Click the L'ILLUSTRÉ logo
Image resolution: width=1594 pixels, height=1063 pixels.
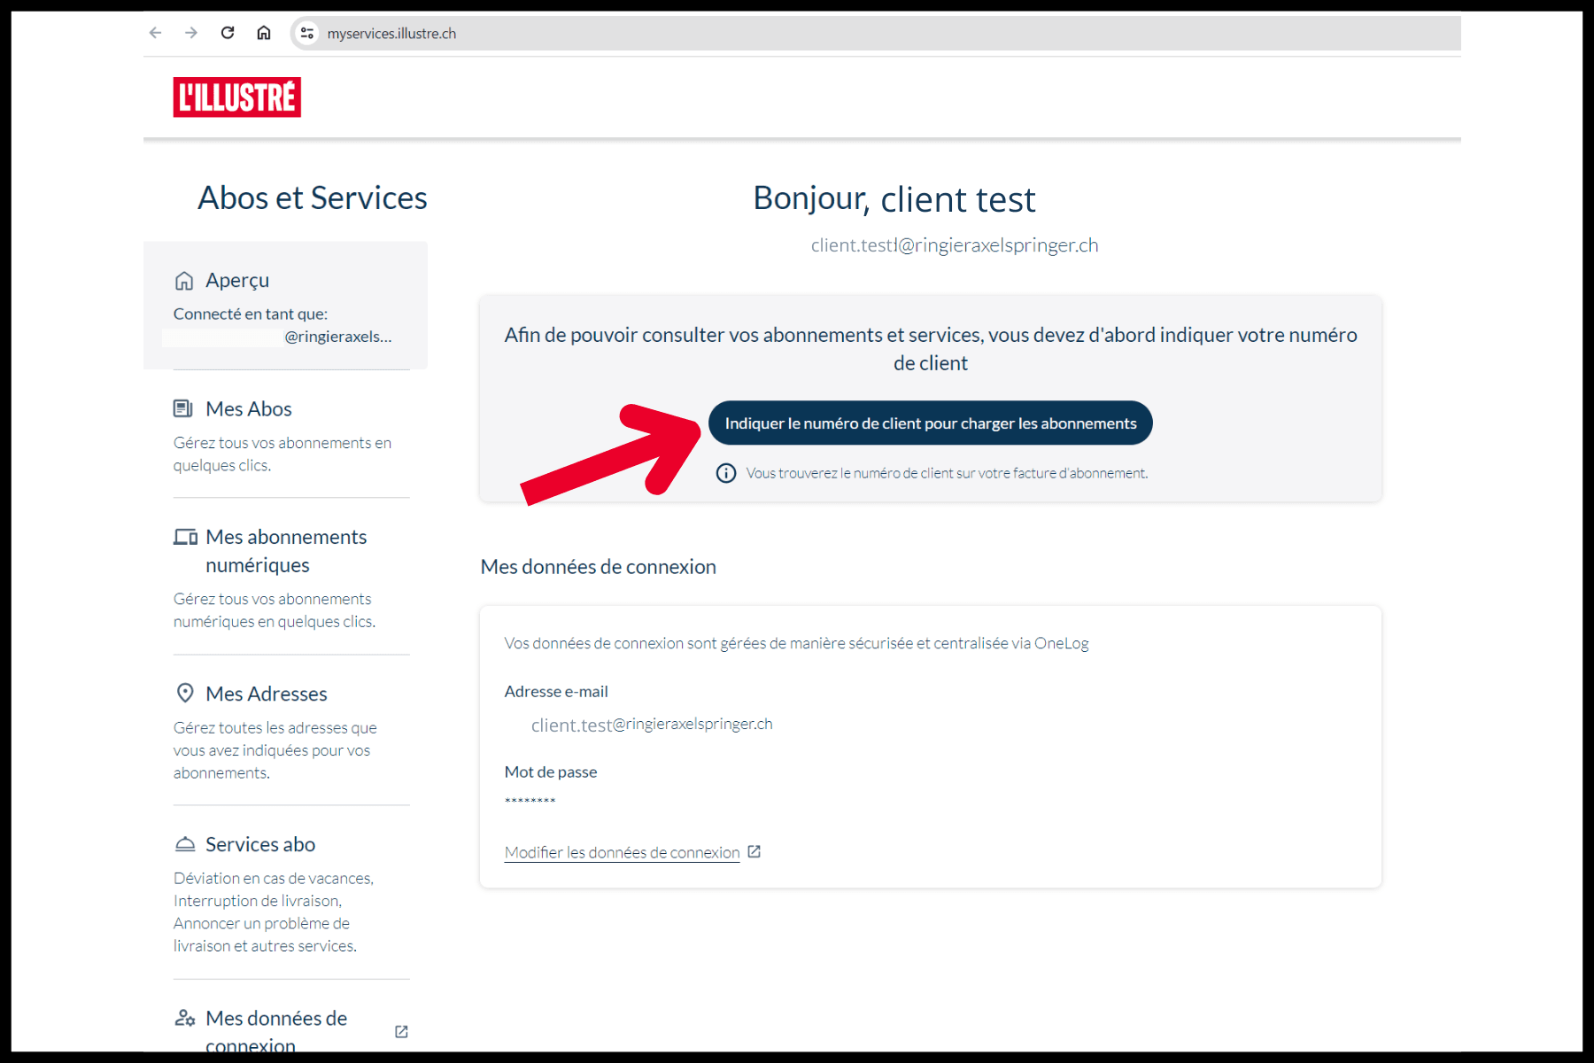click(236, 98)
